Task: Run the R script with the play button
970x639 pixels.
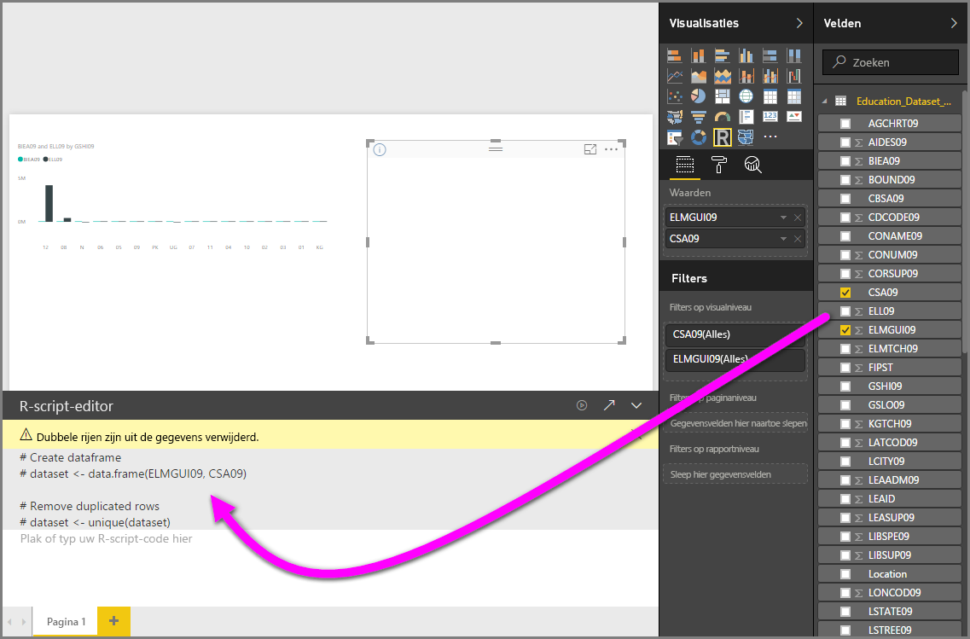Action: pyautogui.click(x=582, y=405)
